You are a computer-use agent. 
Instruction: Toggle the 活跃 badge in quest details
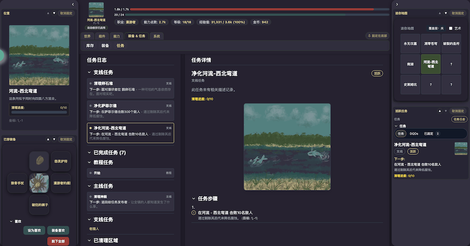click(x=377, y=73)
